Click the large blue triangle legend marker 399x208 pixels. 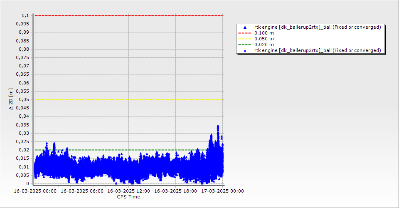point(245,27)
